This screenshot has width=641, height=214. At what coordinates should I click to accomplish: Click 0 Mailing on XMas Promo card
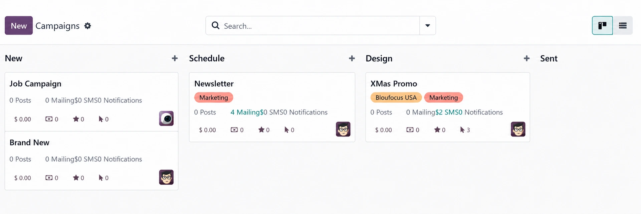[x=421, y=112]
